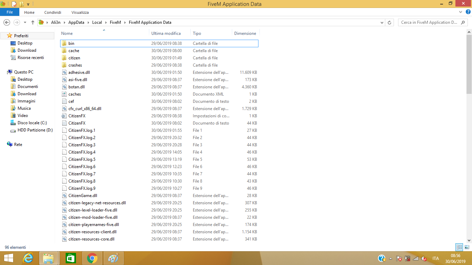Select the citizen folder icon
Screen dimensions: 472x265
[64, 58]
